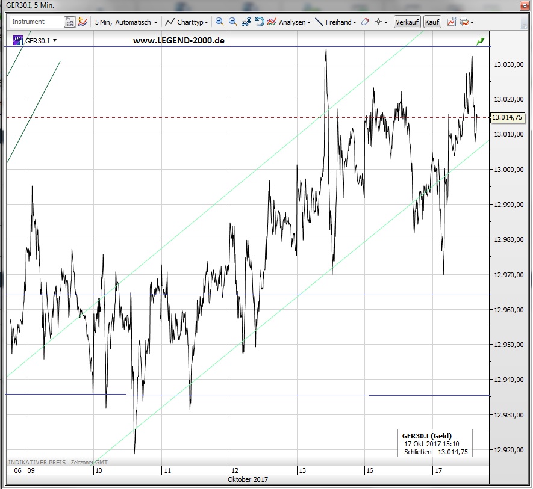Click the auto-scale axes arrows icon

pyautogui.click(x=246, y=22)
